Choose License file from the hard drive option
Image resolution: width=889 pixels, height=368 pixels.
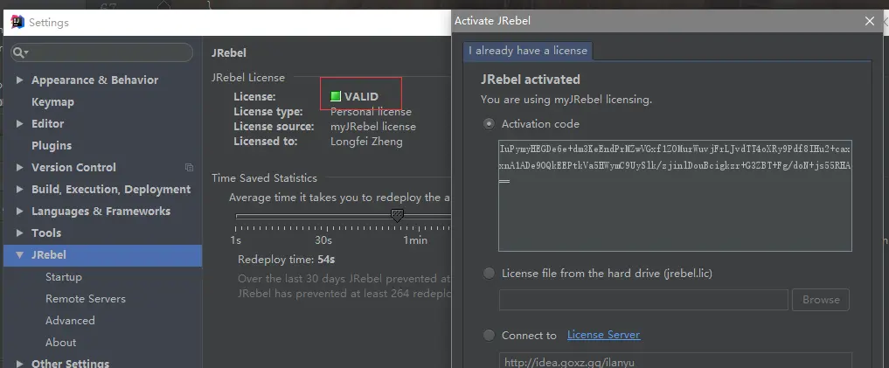tap(489, 274)
